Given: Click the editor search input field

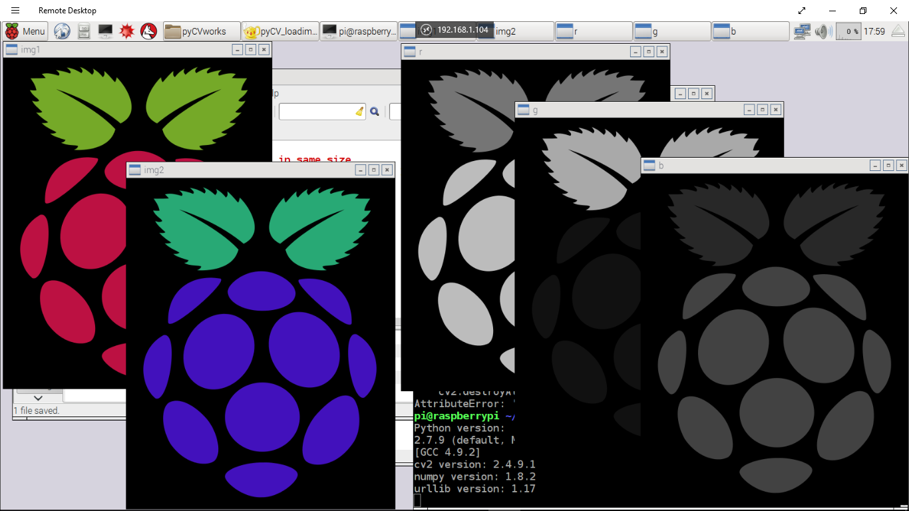Looking at the screenshot, I should point(322,112).
